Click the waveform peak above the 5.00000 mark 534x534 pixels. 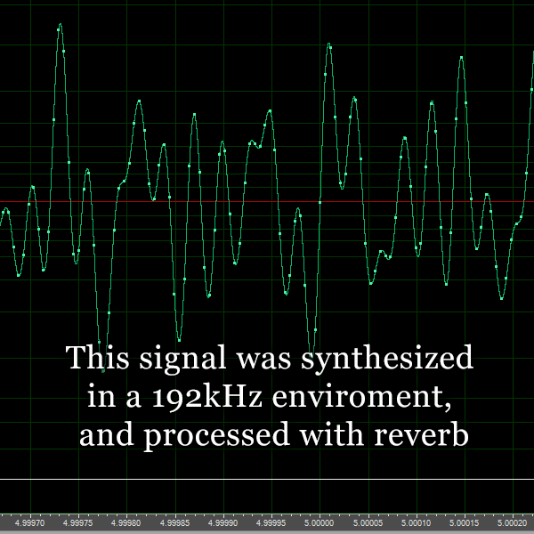click(x=329, y=44)
